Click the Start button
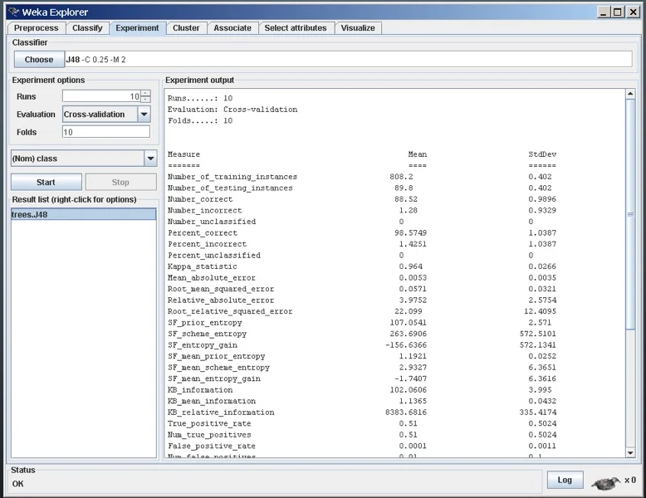Screen dimensions: 646x498 click(46, 182)
